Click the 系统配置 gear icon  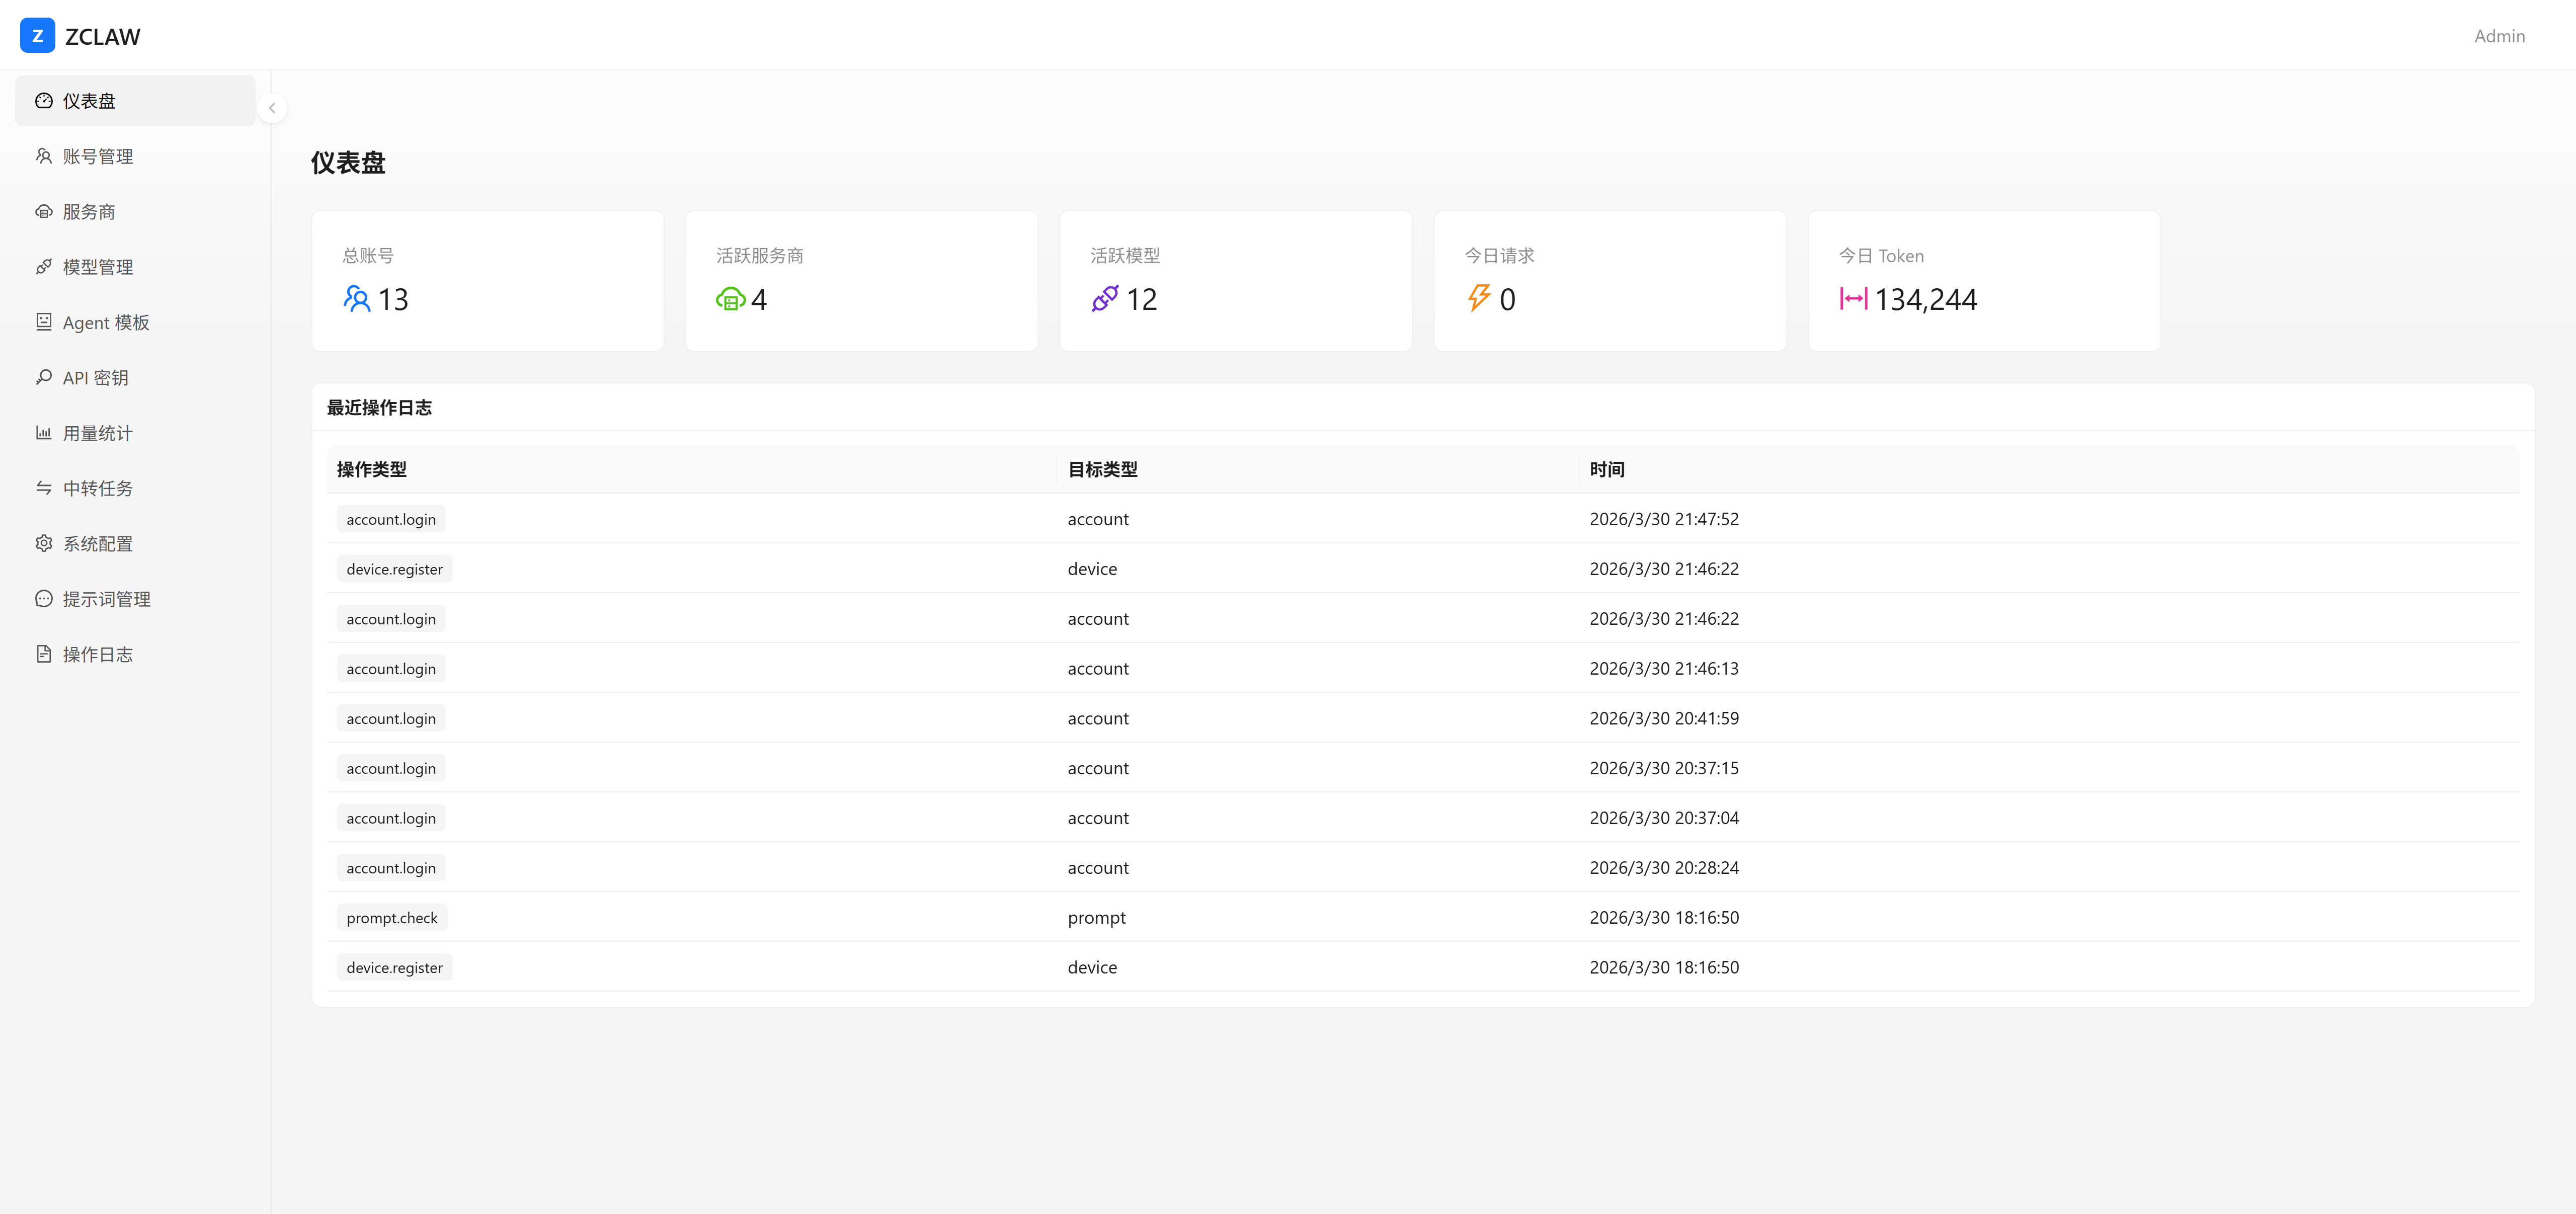point(44,543)
